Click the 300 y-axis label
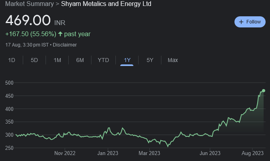This screenshot has height=161, width=270. click(9, 135)
